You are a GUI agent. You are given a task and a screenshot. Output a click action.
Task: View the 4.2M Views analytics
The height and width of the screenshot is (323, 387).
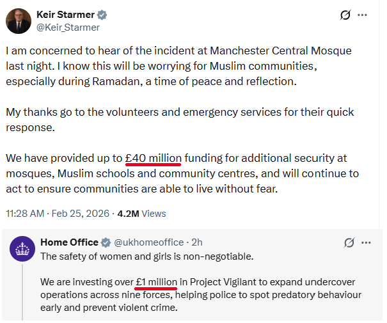pyautogui.click(x=141, y=214)
